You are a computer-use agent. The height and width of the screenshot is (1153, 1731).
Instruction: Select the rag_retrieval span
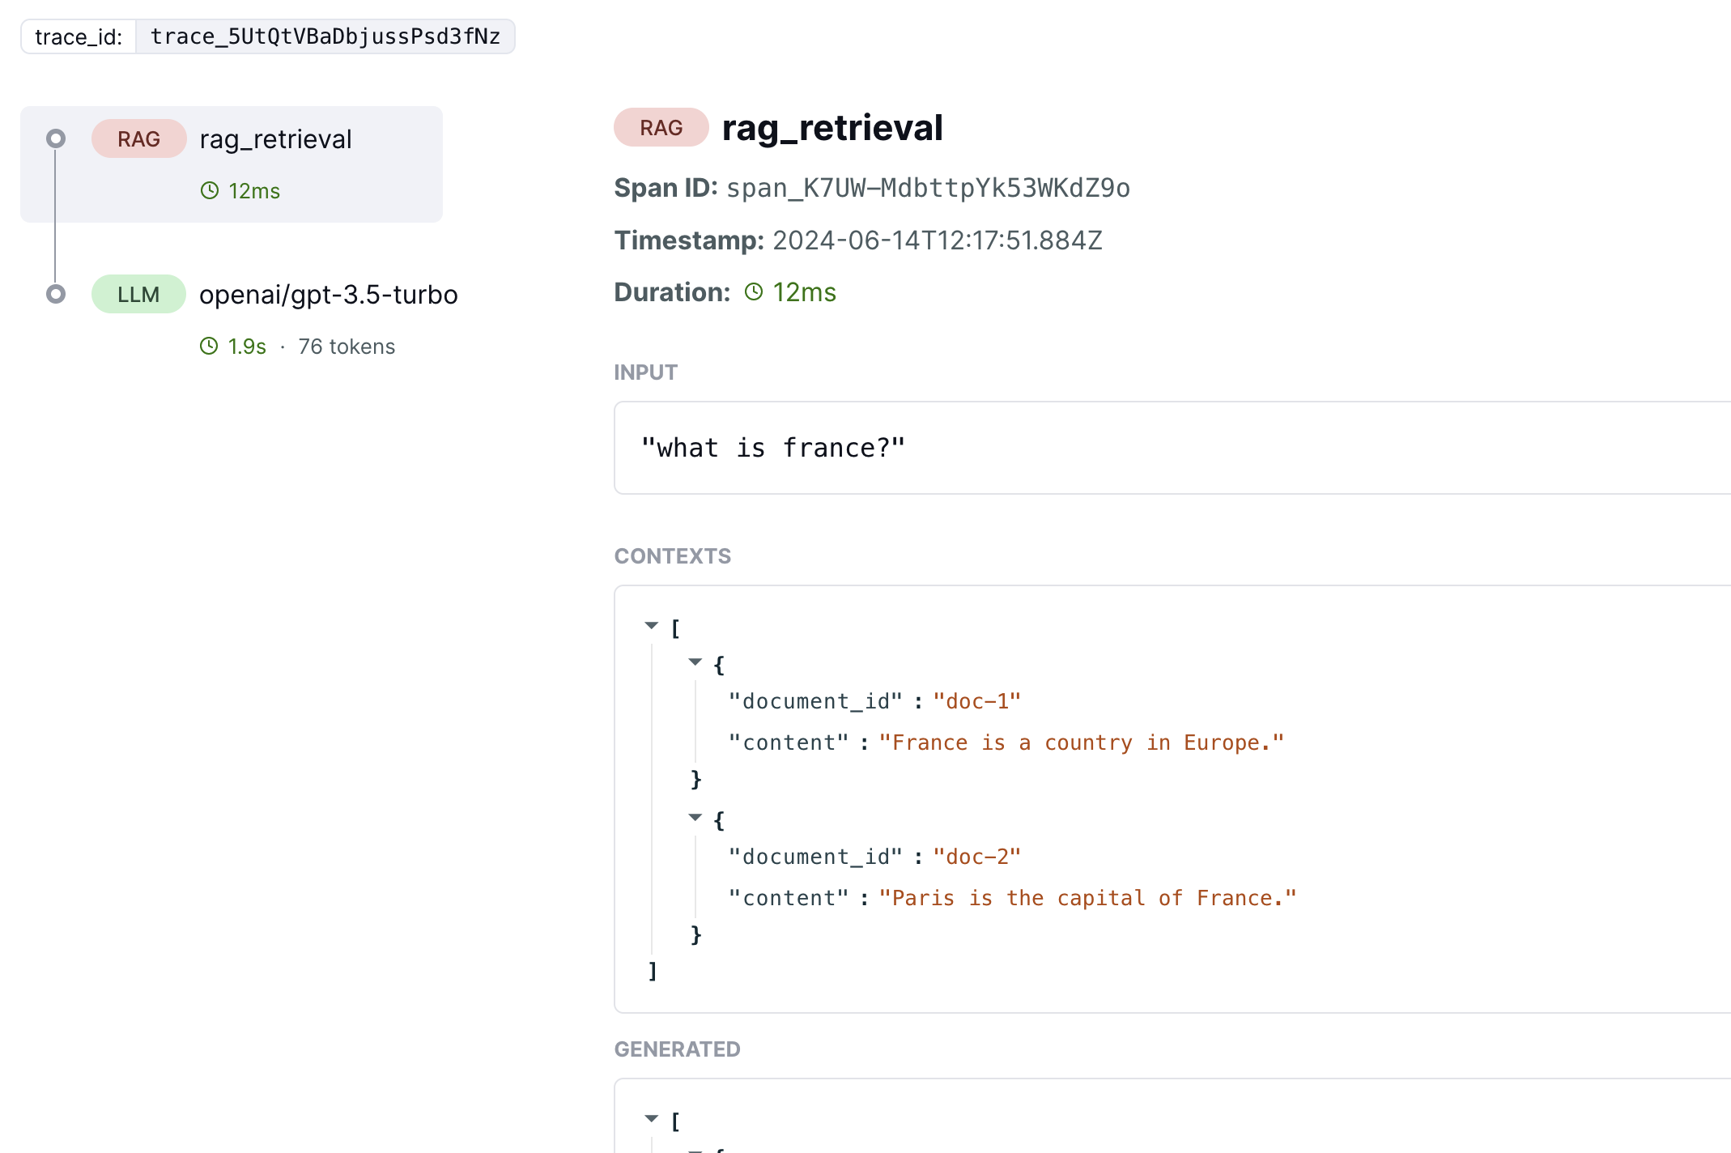point(232,164)
